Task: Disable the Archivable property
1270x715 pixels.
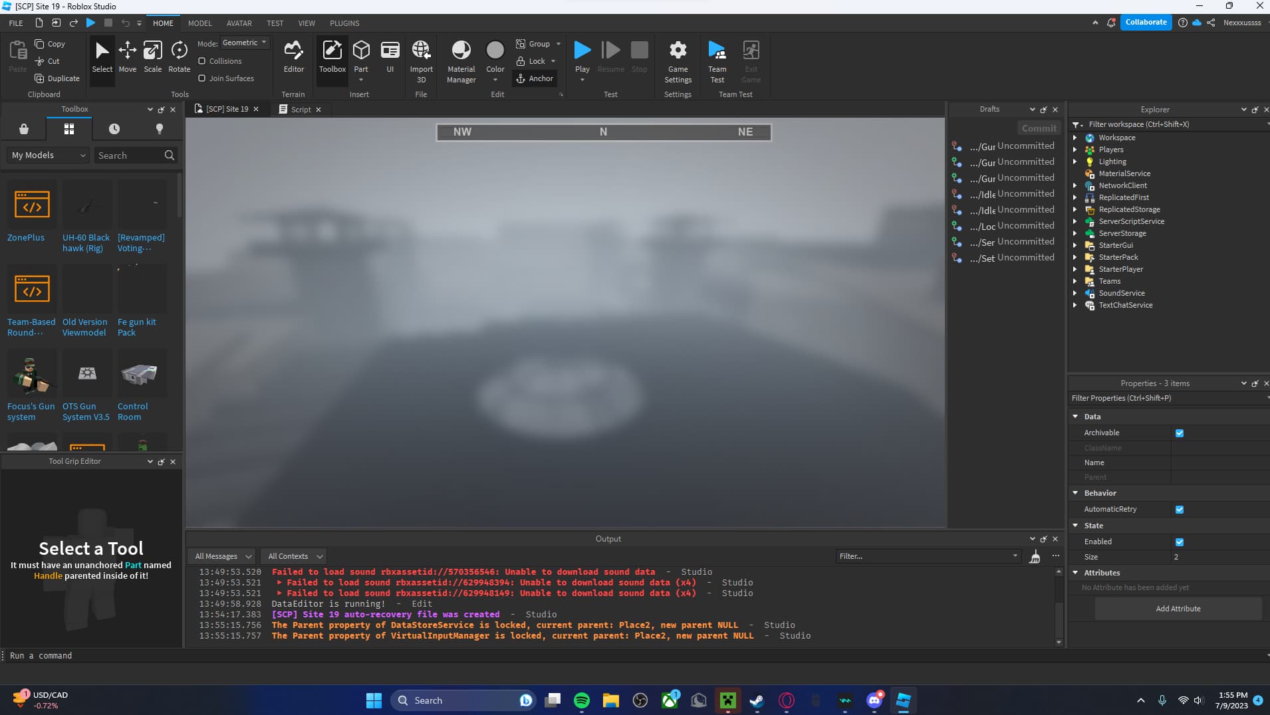Action: click(1180, 433)
